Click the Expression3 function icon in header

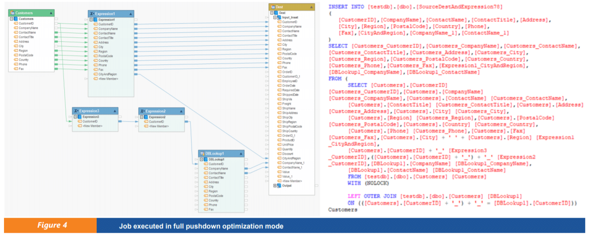(76, 111)
